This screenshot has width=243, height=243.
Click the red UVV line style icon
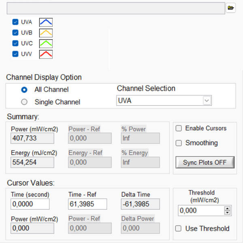46,54
